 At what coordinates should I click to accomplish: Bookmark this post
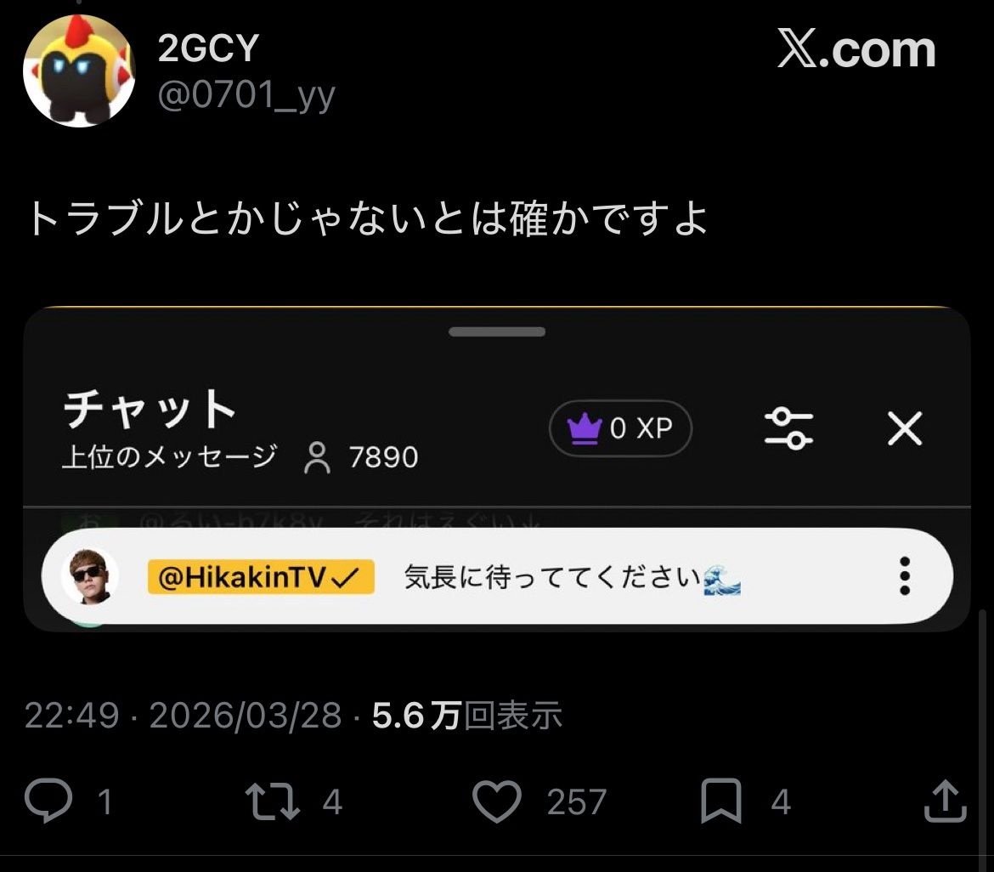[x=720, y=801]
